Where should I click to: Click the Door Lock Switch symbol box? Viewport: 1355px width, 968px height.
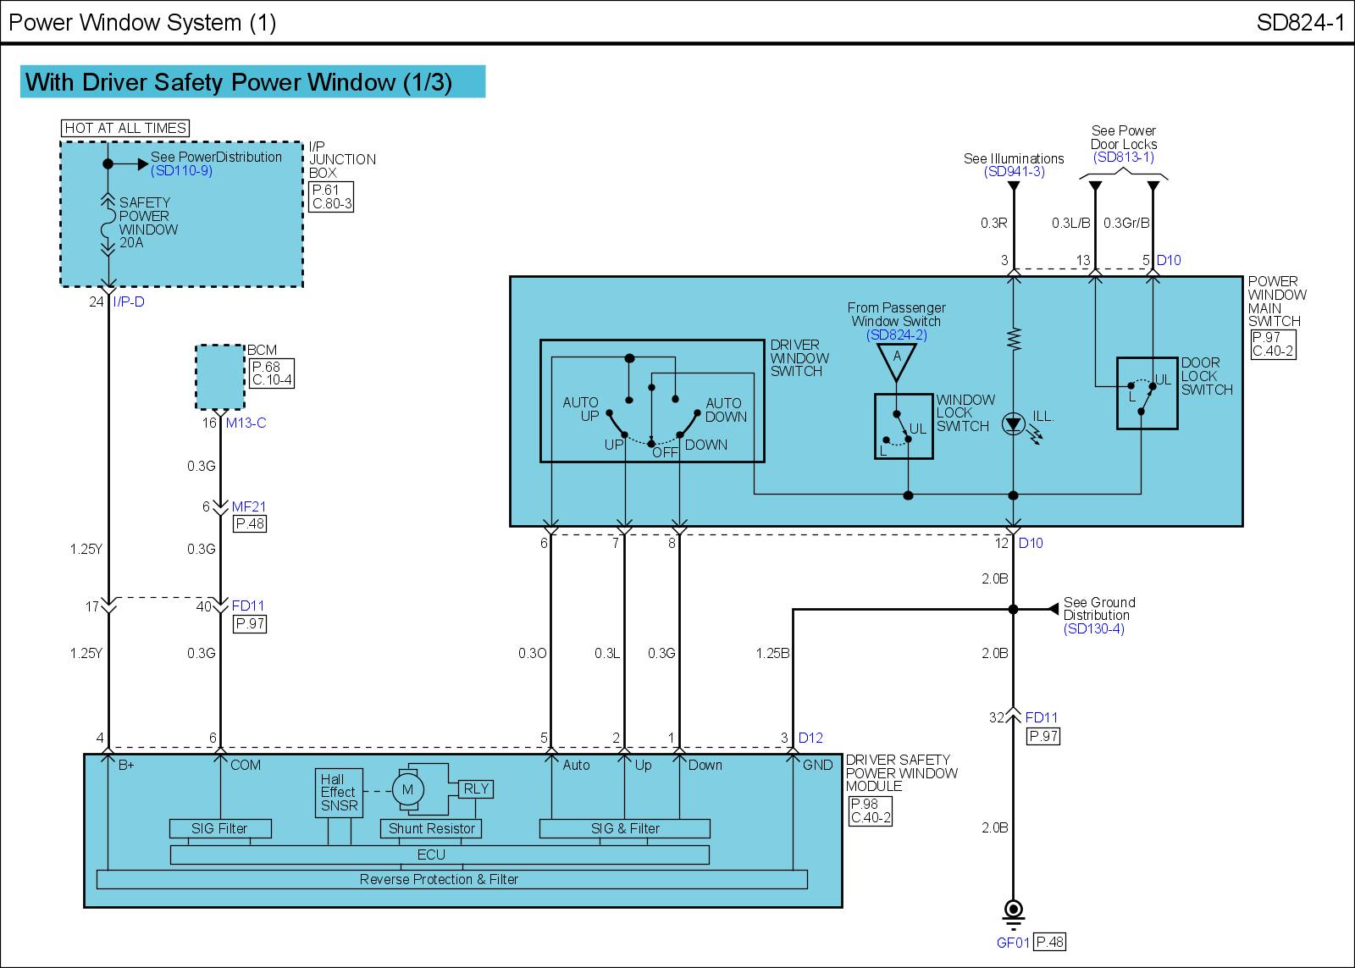(x=1147, y=393)
